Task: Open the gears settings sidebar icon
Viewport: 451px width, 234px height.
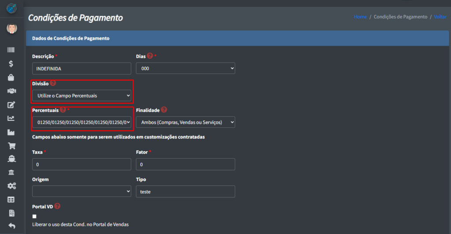Action: coord(11,186)
